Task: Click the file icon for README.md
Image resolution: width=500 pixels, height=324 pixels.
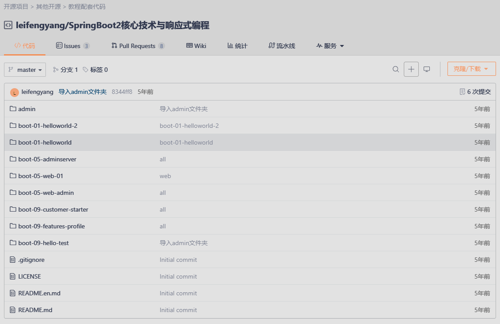Action: pyautogui.click(x=12, y=310)
